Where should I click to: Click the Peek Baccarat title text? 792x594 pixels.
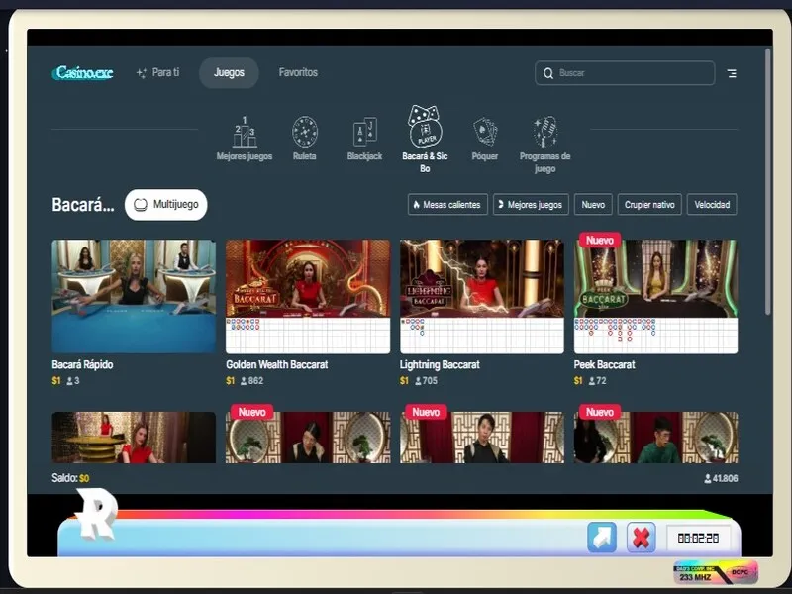[x=604, y=364]
